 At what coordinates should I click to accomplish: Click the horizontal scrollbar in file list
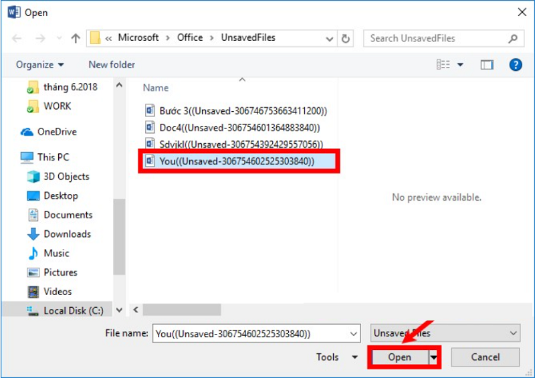click(x=182, y=310)
